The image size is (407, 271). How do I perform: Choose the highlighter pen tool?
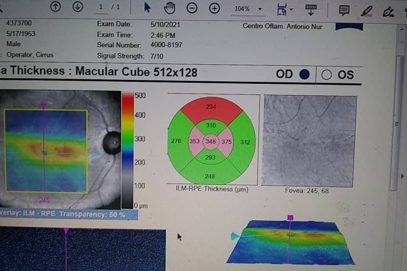366,10
